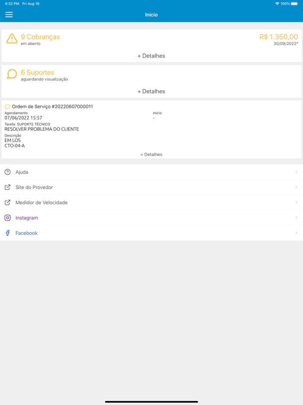Click the Inicio title bar
Screen dimensions: 303x405
coord(151,14)
